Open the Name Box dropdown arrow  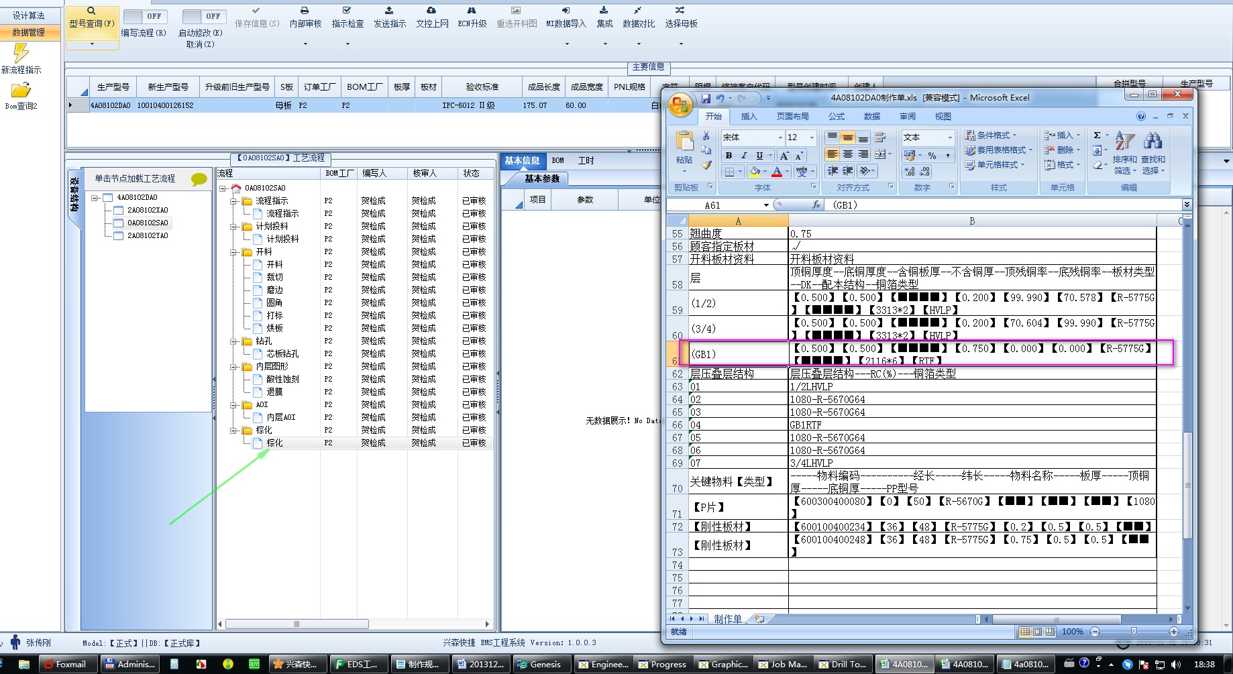pyautogui.click(x=766, y=205)
